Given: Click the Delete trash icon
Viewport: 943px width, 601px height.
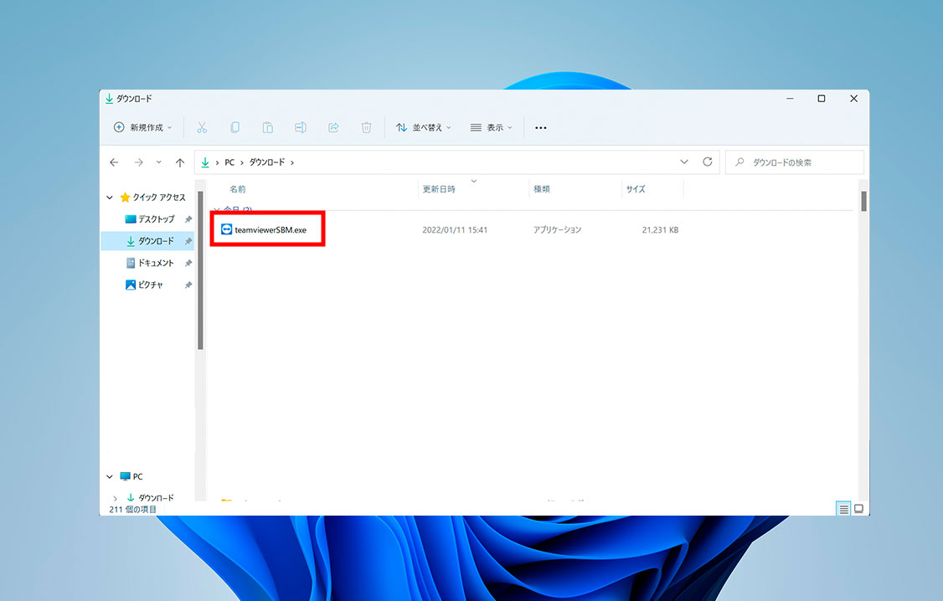Looking at the screenshot, I should [x=366, y=127].
